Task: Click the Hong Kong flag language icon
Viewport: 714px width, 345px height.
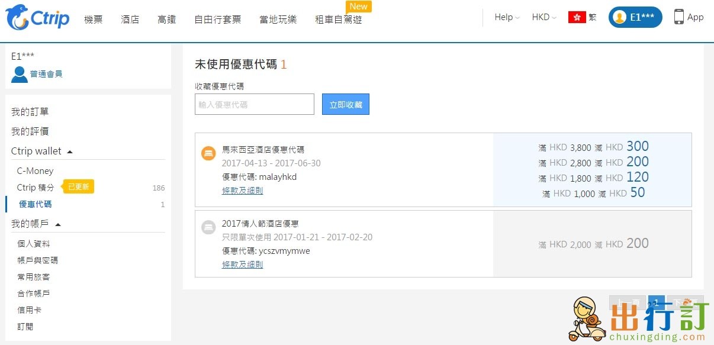Action: [577, 17]
